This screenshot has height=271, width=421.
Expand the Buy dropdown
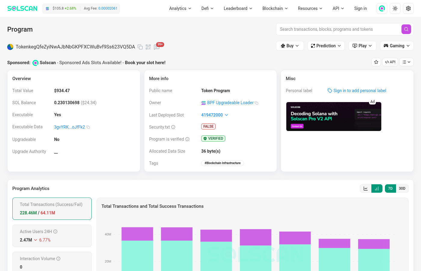click(290, 46)
